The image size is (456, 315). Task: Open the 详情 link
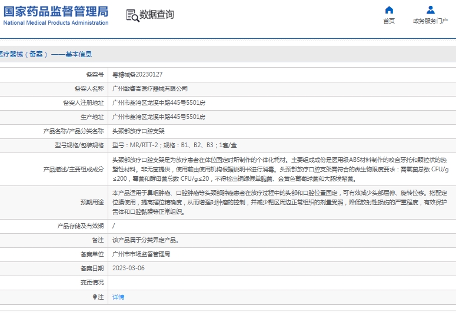[118, 297]
